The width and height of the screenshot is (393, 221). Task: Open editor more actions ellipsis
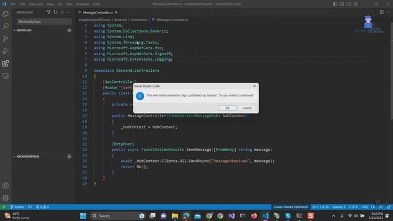[x=388, y=12]
